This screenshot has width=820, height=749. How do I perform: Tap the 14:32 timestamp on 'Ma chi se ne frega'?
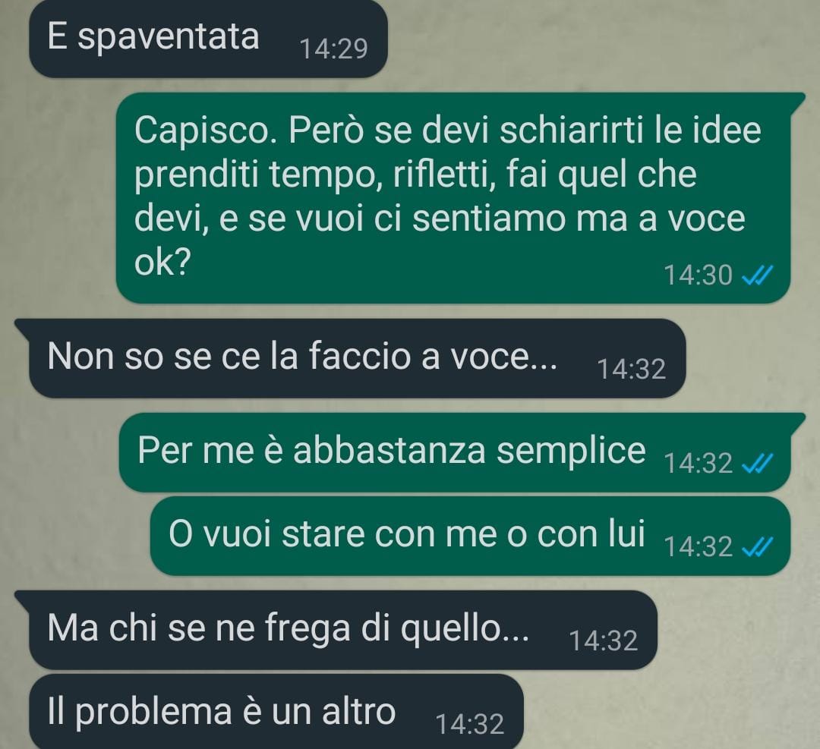click(603, 640)
